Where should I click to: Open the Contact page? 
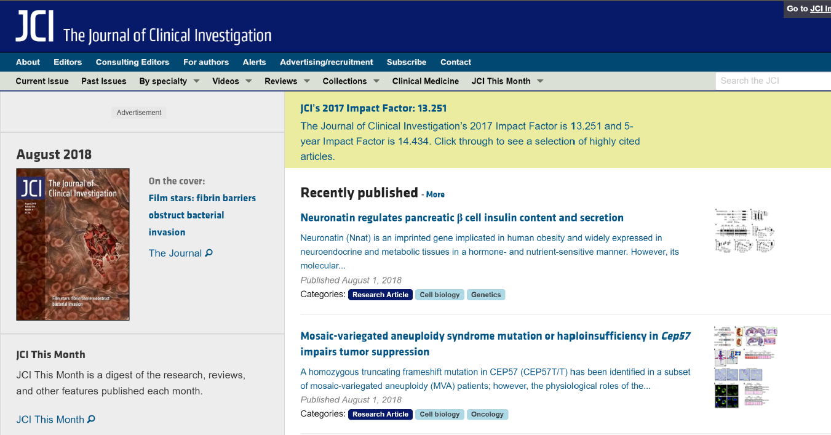point(456,62)
